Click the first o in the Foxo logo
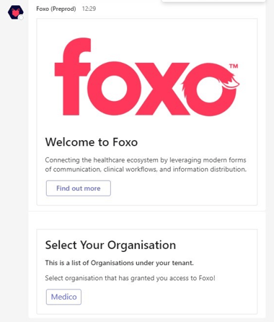The image size is (274, 322). tap(114, 89)
